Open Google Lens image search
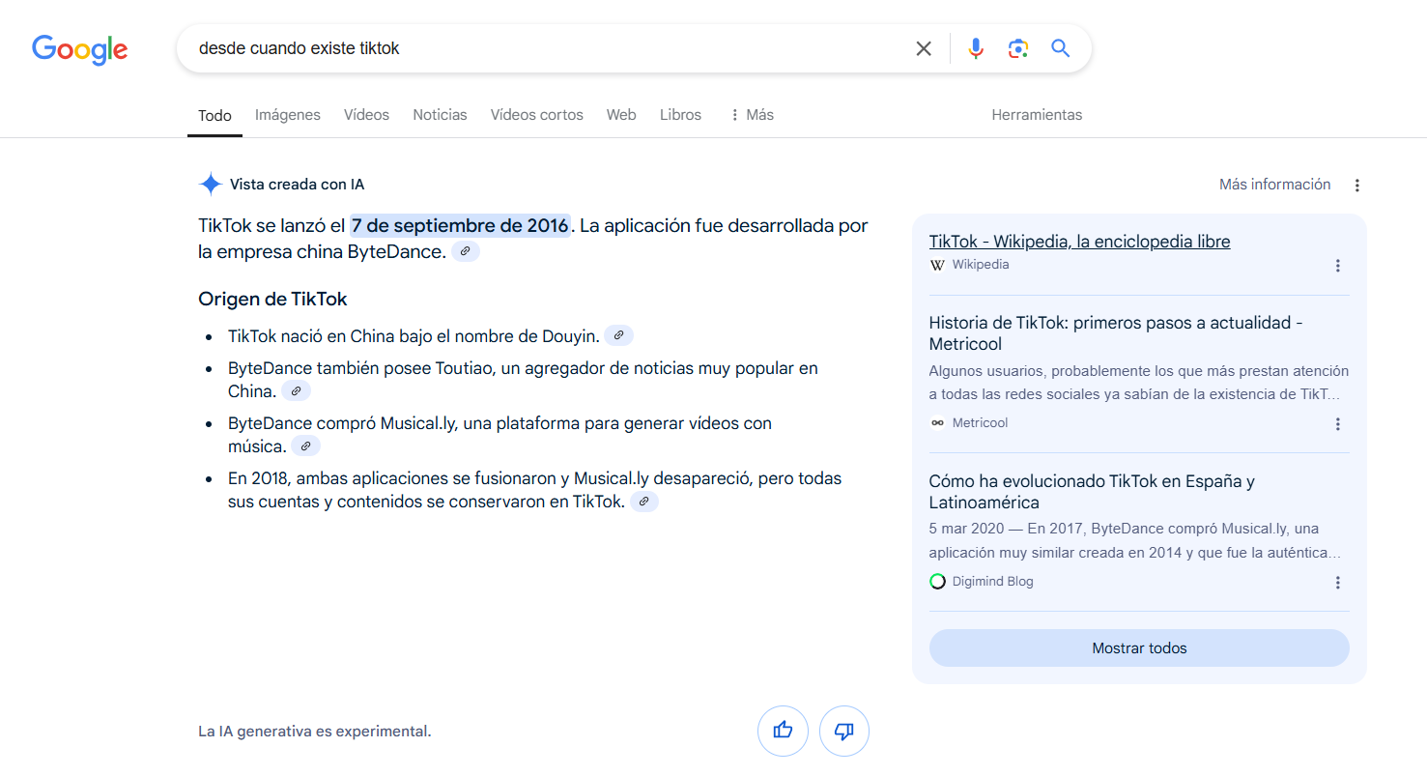The width and height of the screenshot is (1427, 776). pos(1017,48)
